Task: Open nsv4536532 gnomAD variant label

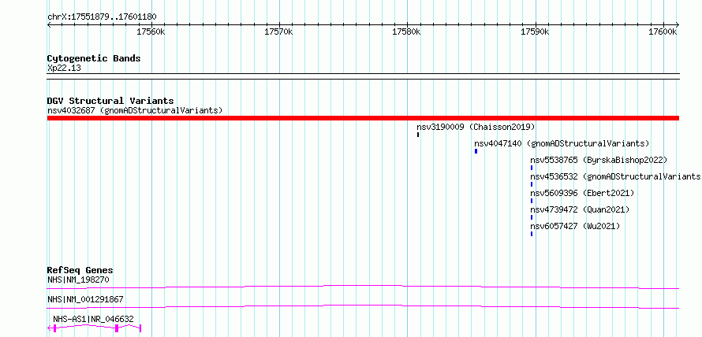Action: click(615, 176)
